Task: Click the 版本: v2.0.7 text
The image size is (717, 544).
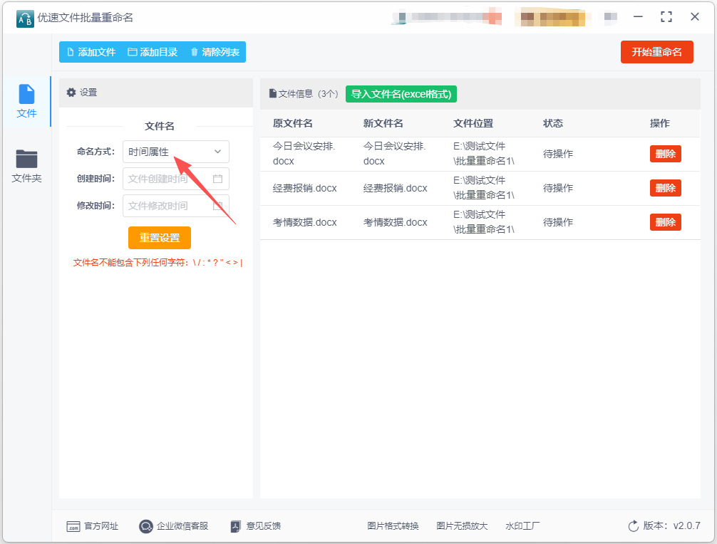Action: click(x=671, y=525)
